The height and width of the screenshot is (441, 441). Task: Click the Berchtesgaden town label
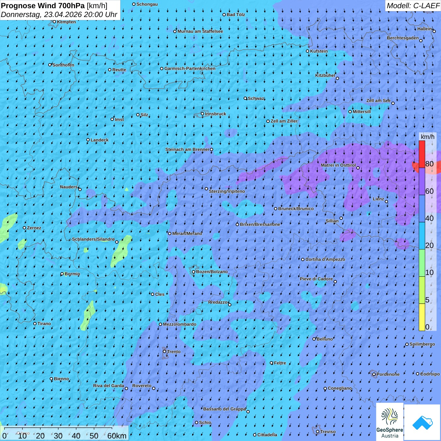click(x=403, y=38)
